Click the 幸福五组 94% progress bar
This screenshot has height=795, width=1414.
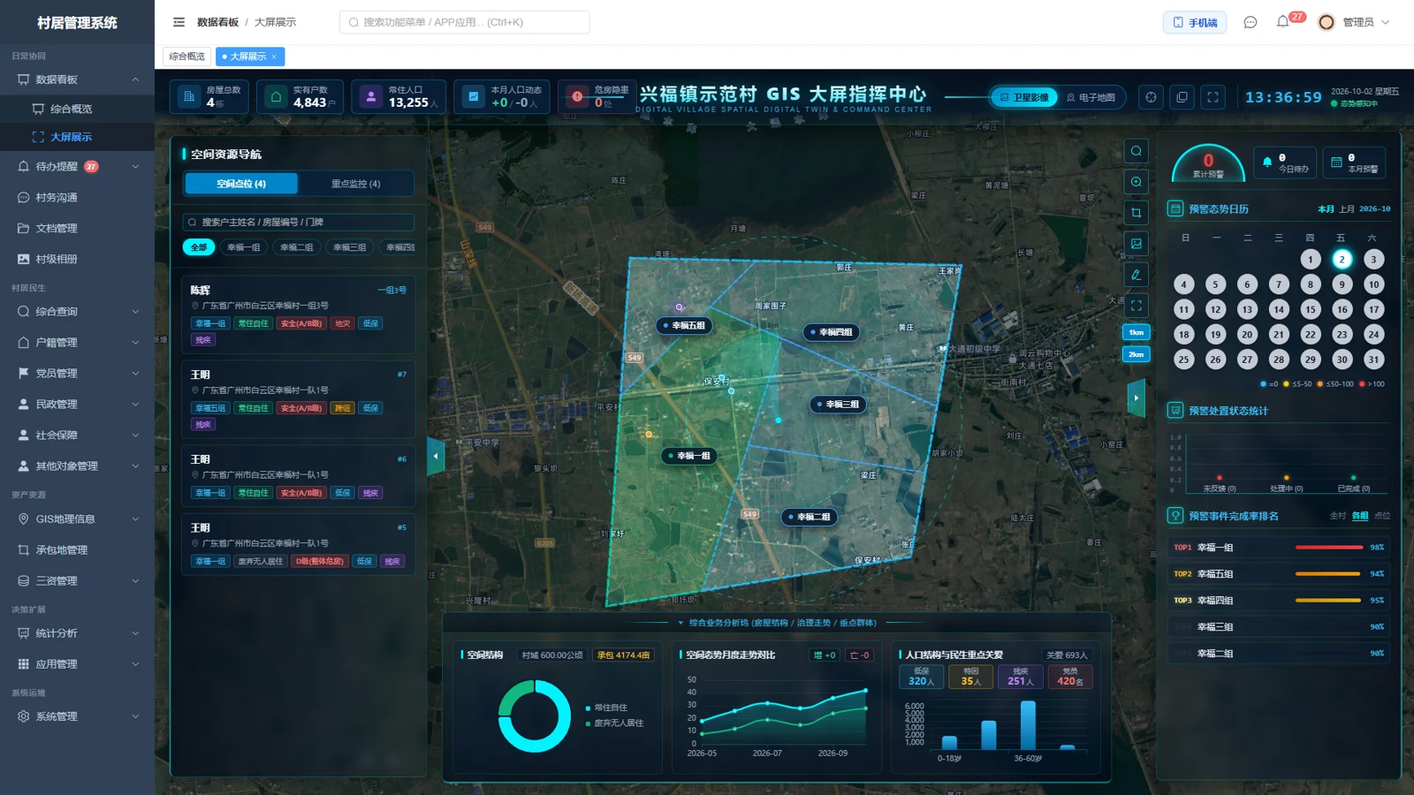(x=1327, y=574)
